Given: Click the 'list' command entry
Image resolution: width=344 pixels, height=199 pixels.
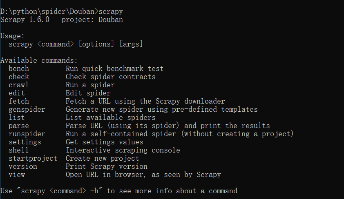Looking at the screenshot, I should click(17, 117).
